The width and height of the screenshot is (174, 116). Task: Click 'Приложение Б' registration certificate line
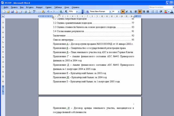[x=89, y=48]
